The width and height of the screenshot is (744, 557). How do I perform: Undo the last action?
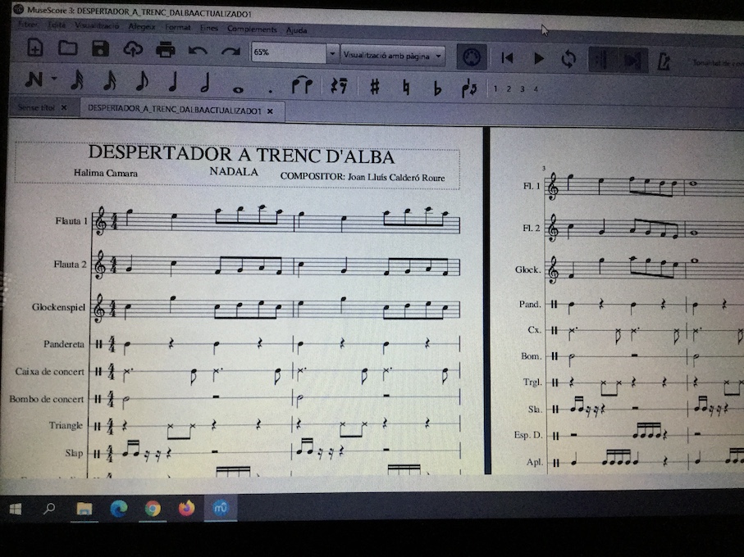198,50
